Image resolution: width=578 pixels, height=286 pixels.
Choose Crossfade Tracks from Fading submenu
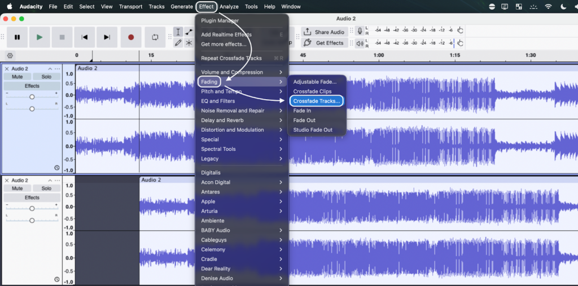pyautogui.click(x=316, y=101)
